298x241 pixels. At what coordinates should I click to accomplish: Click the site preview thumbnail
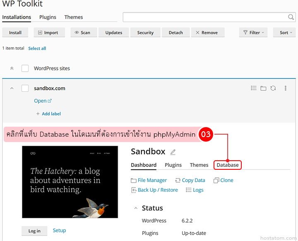coord(70,182)
